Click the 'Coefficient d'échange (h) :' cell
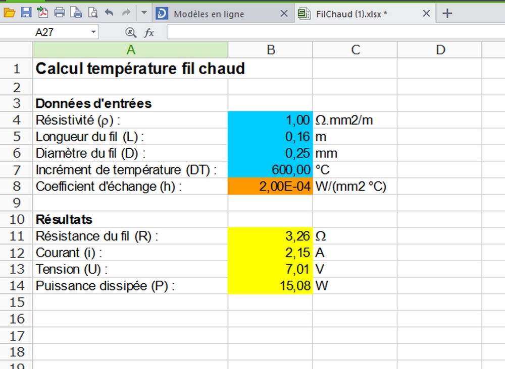This screenshot has height=369, width=505. (130, 187)
